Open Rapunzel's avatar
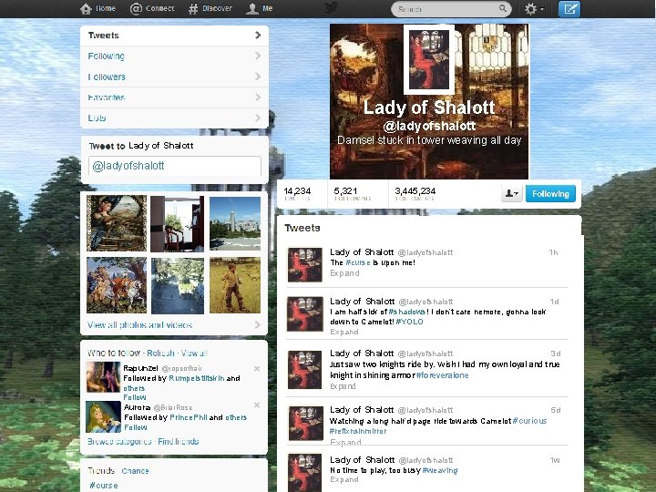Screen dimensions: 656x492 [x=103, y=377]
